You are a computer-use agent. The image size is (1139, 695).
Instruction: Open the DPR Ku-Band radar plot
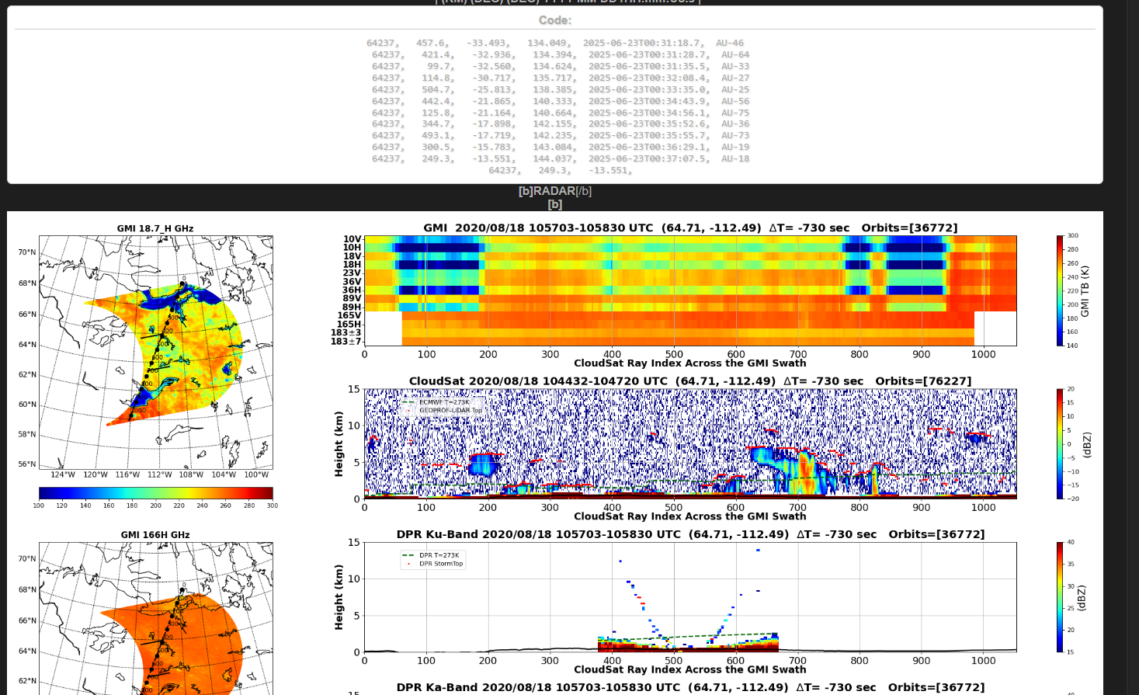pos(689,596)
